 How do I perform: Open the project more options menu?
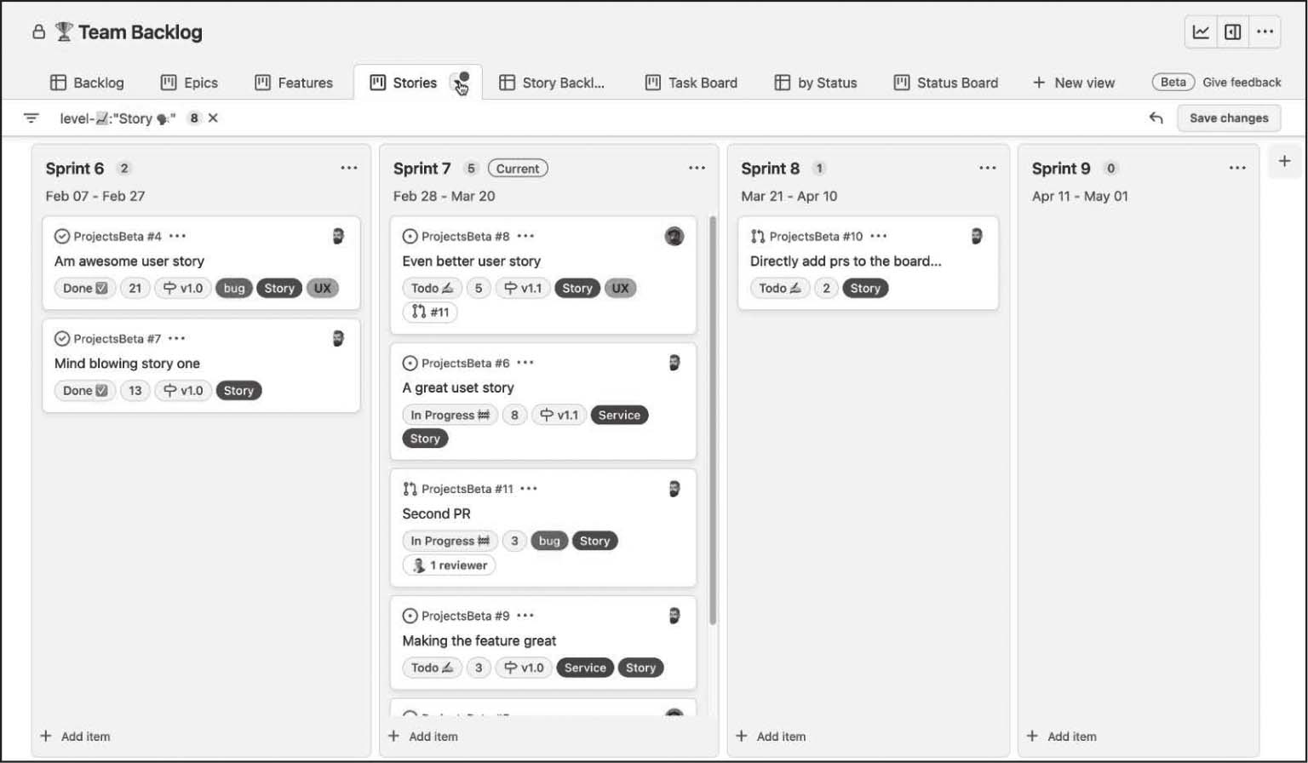coord(1265,32)
